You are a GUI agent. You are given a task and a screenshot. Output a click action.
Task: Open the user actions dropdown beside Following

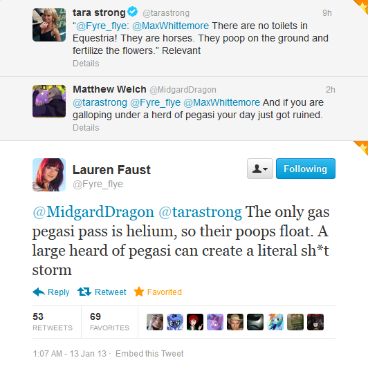(x=260, y=169)
